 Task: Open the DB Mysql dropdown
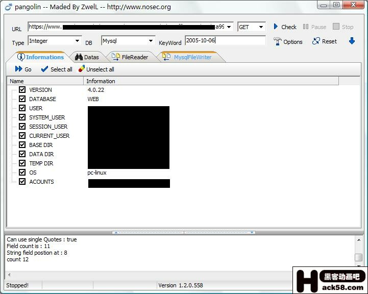pyautogui.click(x=151, y=41)
